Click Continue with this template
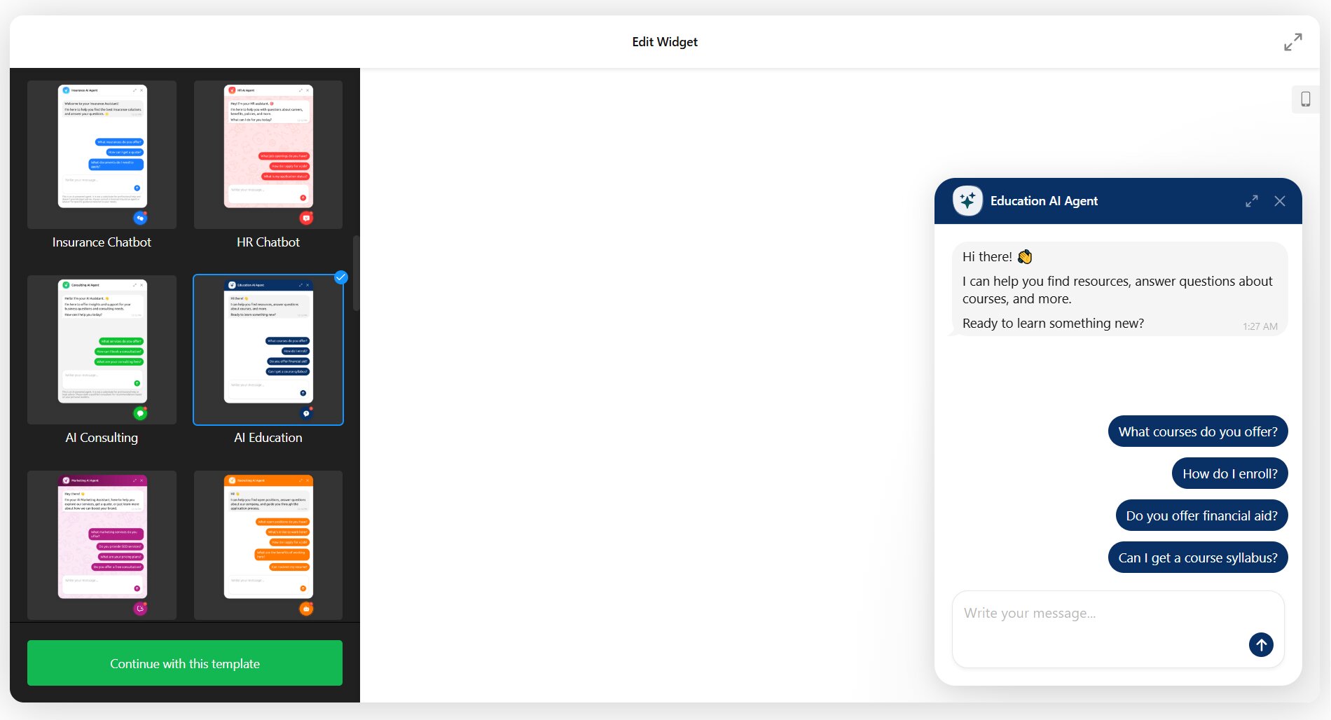 tap(185, 663)
